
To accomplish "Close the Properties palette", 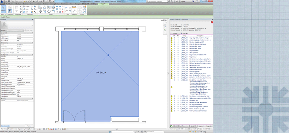I will (33, 19).
